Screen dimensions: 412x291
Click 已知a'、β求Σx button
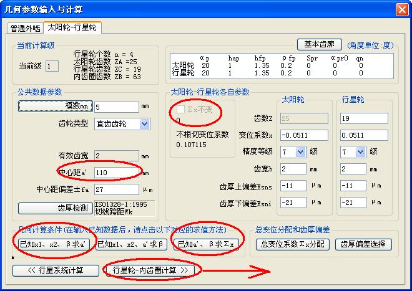(206, 244)
